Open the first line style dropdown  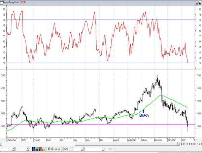(x=13, y=149)
